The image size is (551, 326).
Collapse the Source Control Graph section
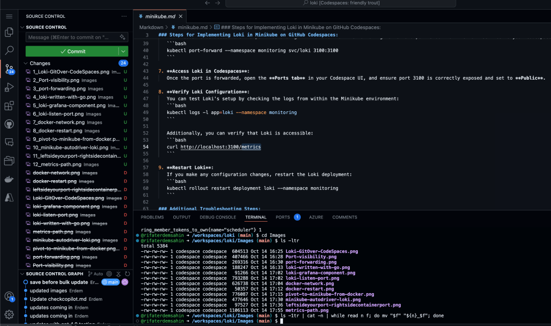pyautogui.click(x=23, y=274)
